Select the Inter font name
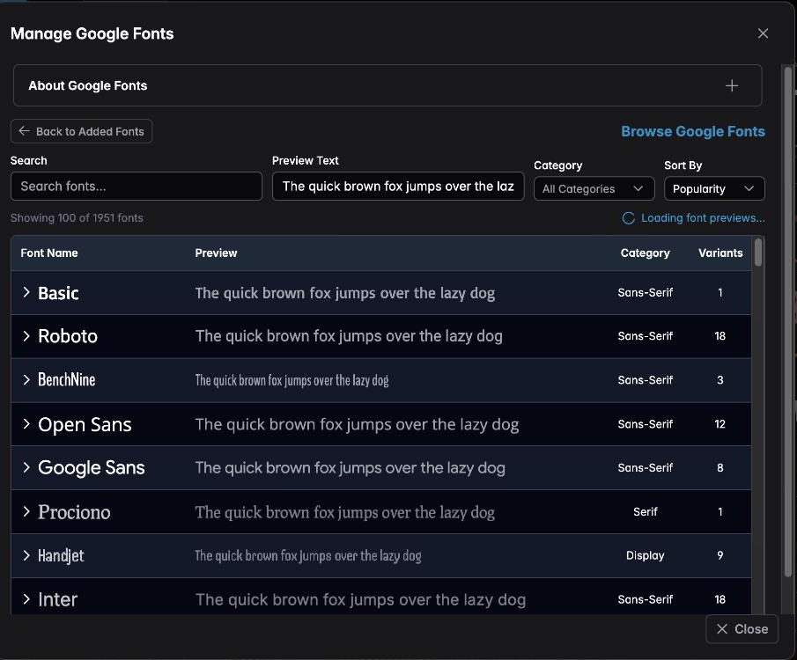The image size is (797, 660). pos(57,599)
